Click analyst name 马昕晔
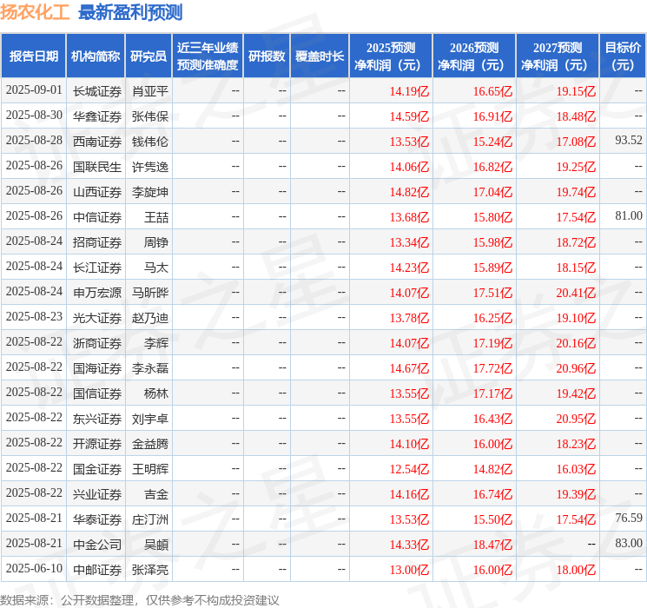This screenshot has height=608, width=647. click(150, 293)
